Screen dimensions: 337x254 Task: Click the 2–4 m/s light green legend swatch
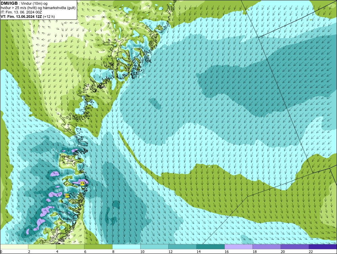(x=42, y=247)
